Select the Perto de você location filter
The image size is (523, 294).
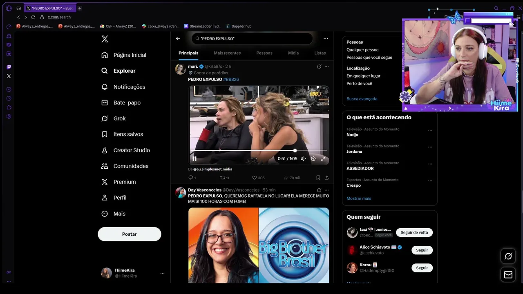coord(360,83)
